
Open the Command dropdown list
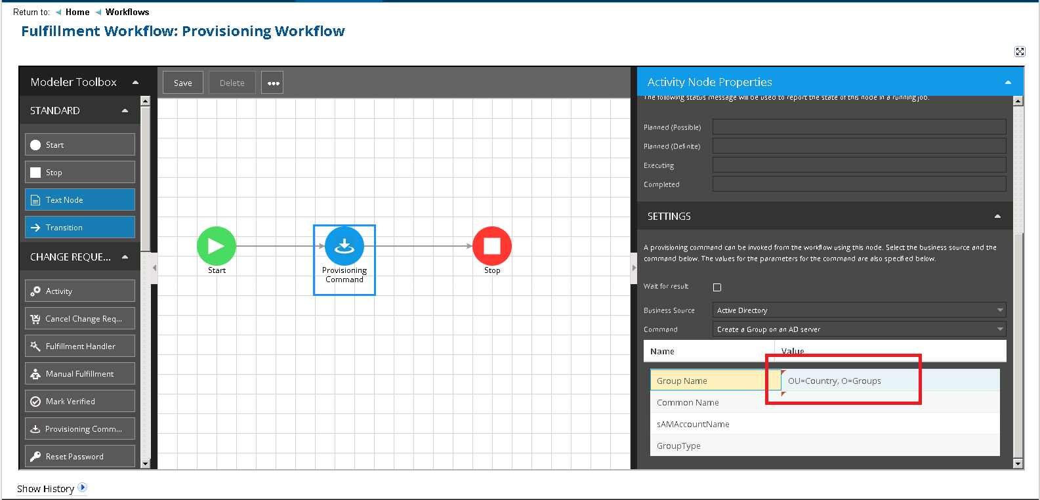[x=858, y=329]
